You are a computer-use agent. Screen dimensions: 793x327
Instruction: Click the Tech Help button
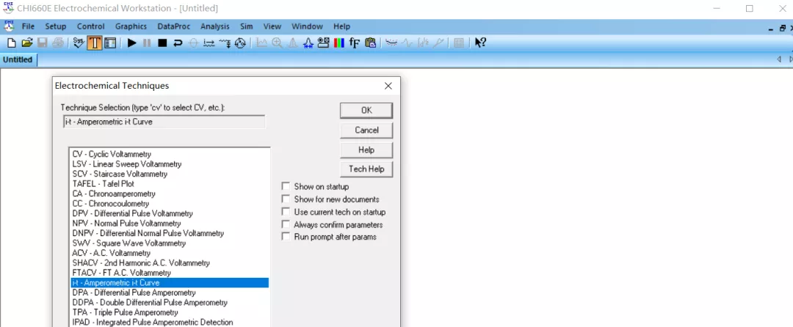[366, 169]
